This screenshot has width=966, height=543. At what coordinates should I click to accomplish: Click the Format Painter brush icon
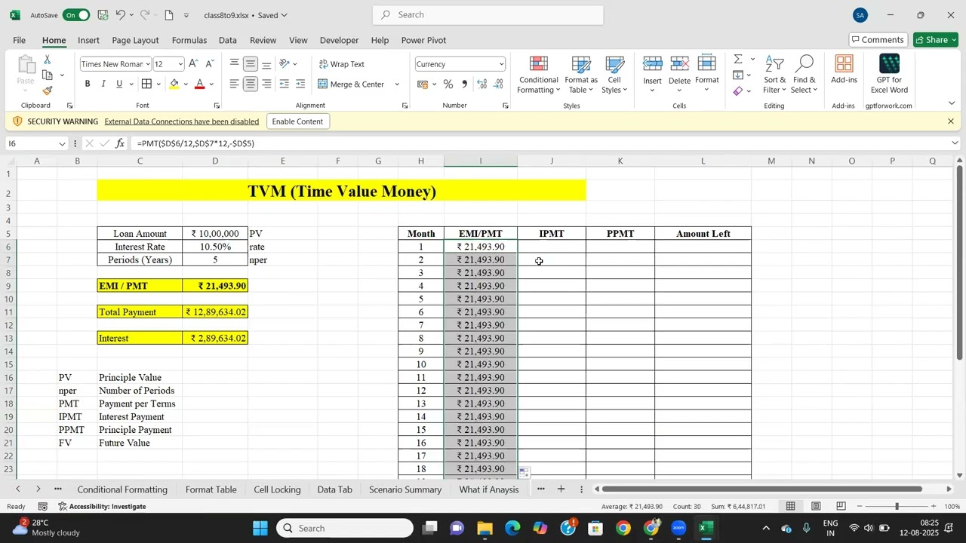[48, 91]
